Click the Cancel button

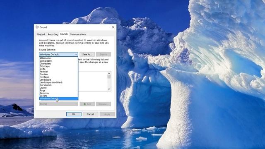[x=90, y=114]
